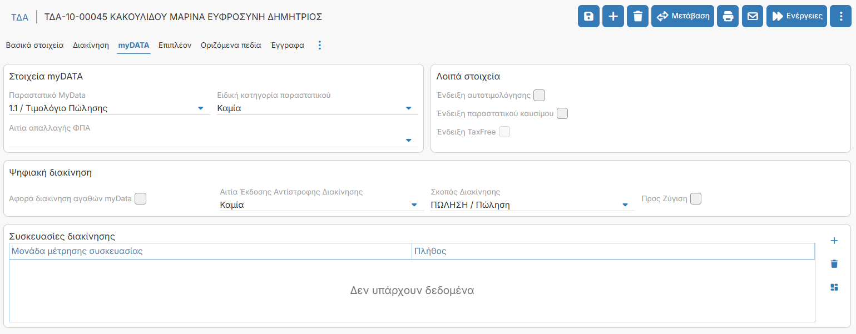Screen dimensions: 856x334
Task: Click the Στοιχεία myDATA section heading
Action: (46, 77)
